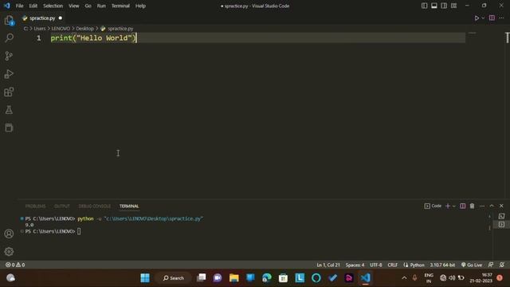This screenshot has height=287, width=510.
Task: Switch to the Problems panel tab
Action: tap(35, 206)
